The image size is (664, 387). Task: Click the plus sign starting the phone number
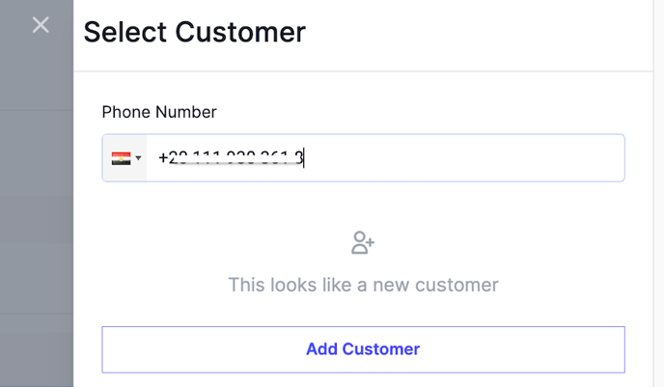(163, 158)
